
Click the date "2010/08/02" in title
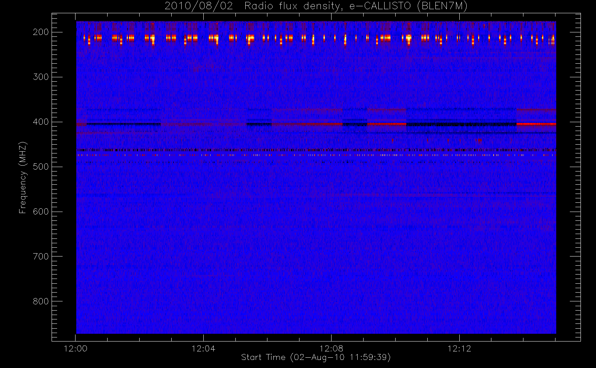[x=199, y=6]
